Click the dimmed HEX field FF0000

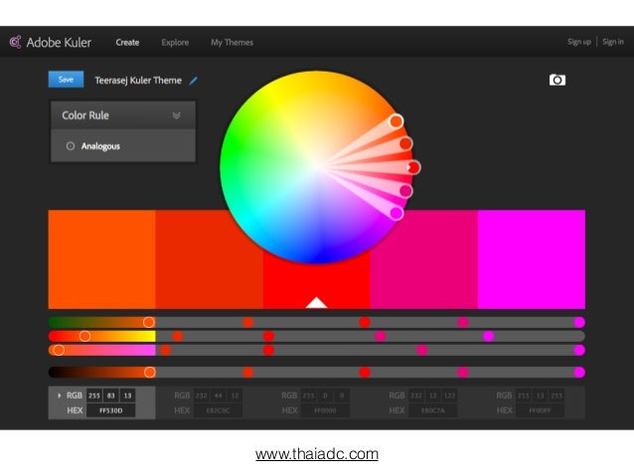coord(326,410)
